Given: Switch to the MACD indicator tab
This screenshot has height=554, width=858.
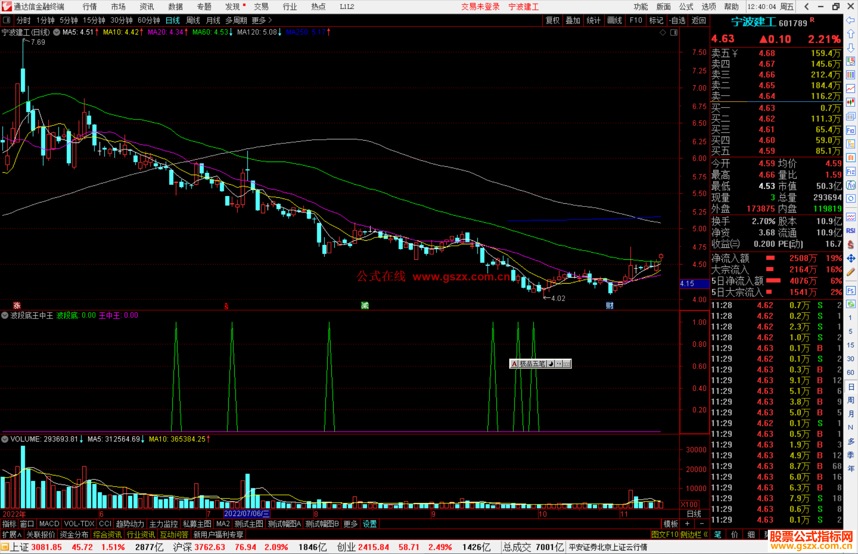Looking at the screenshot, I should point(49,524).
